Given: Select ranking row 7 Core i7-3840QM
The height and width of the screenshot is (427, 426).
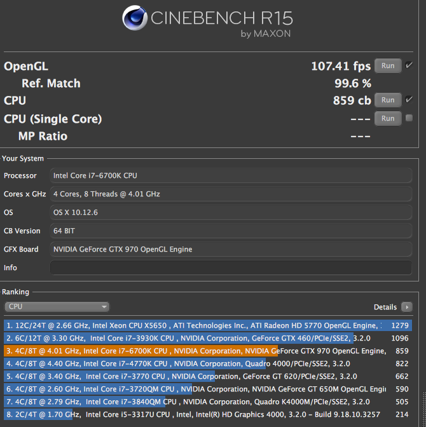Looking at the screenshot, I should click(x=208, y=402).
